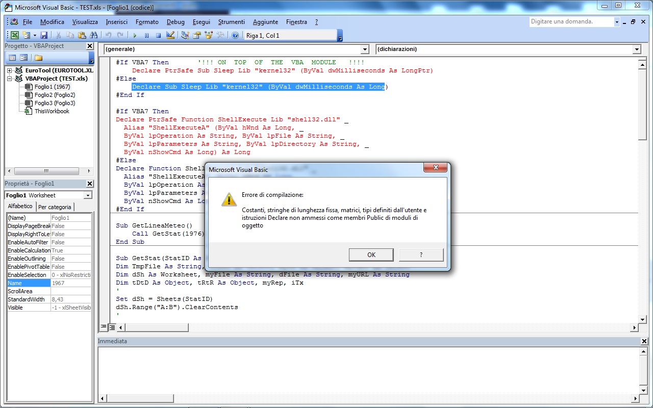Screen dimensions: 653x408
Task: Close the Microsoft Visual Basic error dialog
Action: [x=436, y=168]
